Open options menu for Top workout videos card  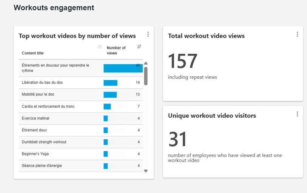148,34
